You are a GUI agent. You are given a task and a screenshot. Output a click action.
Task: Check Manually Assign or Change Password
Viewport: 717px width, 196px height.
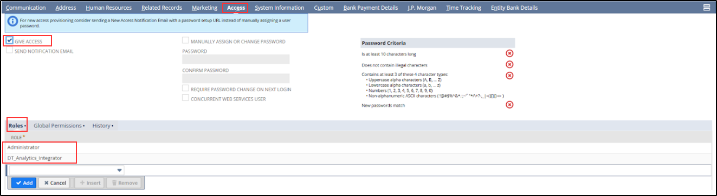point(186,40)
